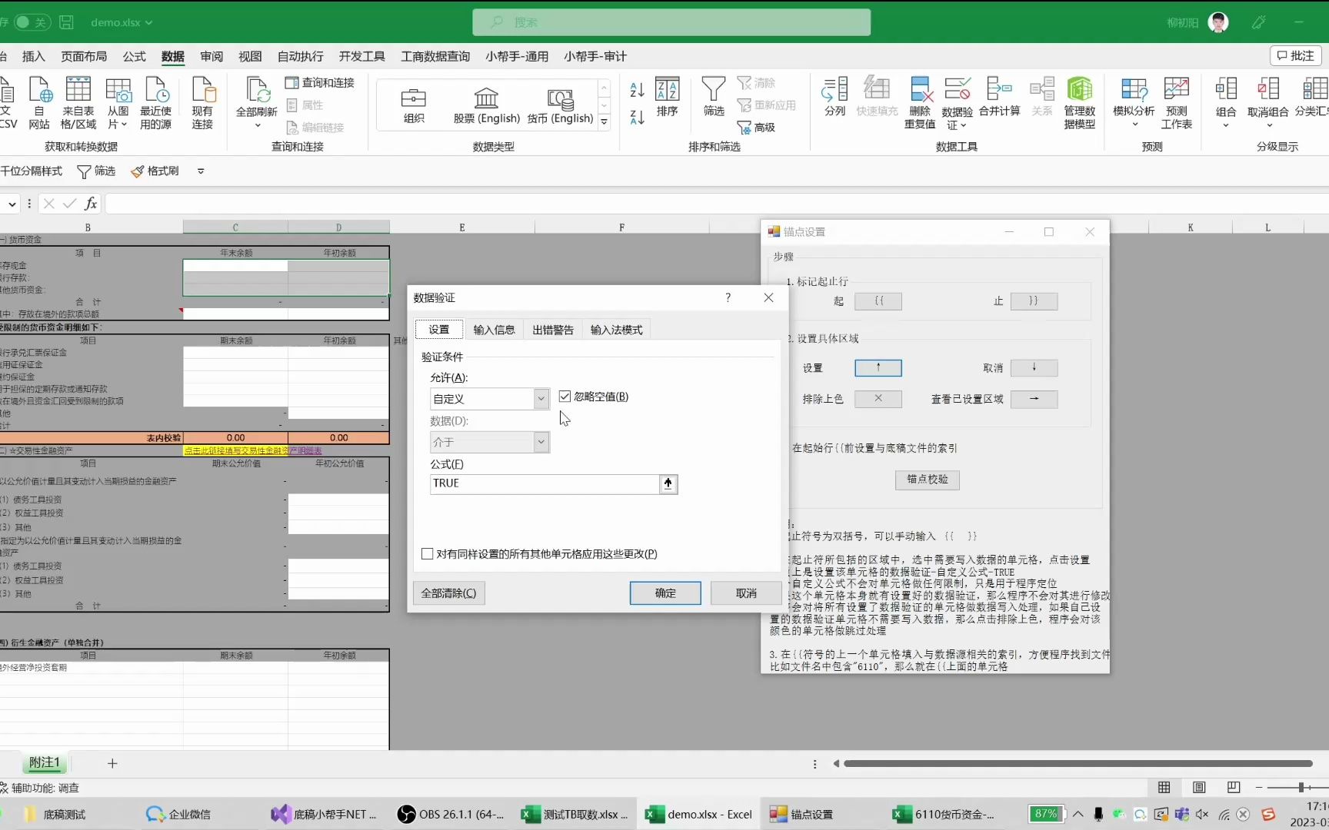Open the 页面布局 ribbon tab
This screenshot has width=1329, height=830.
point(84,56)
